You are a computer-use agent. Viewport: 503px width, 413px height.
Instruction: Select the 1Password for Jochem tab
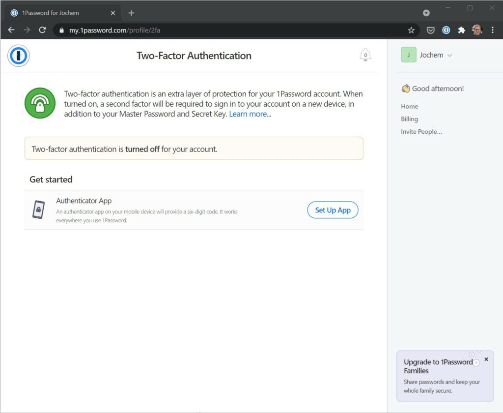click(62, 13)
